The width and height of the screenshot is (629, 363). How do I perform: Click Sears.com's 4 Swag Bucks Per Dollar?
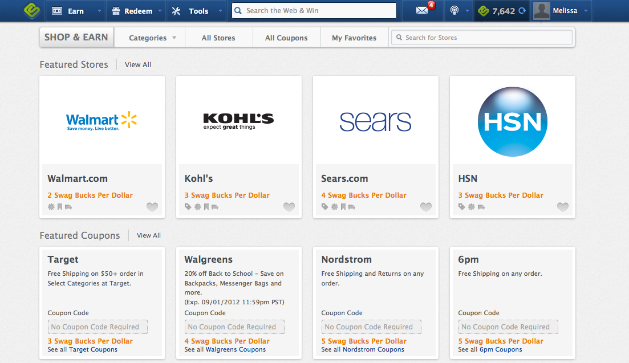(x=364, y=195)
